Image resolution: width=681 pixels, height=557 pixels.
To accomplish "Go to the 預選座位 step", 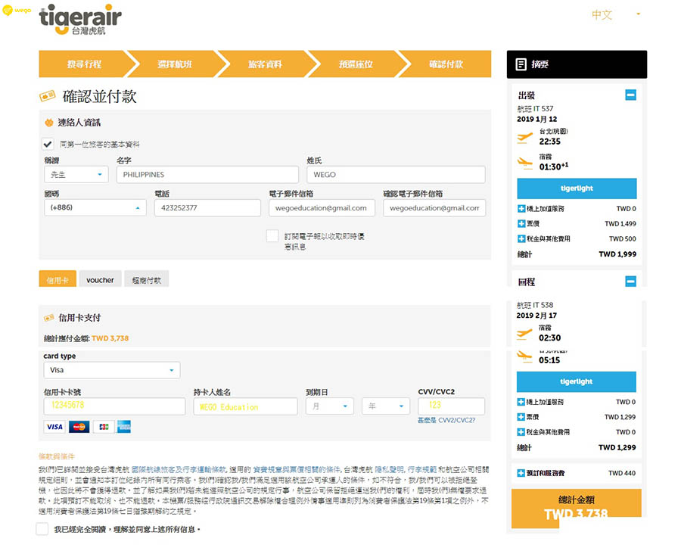I will [356, 64].
